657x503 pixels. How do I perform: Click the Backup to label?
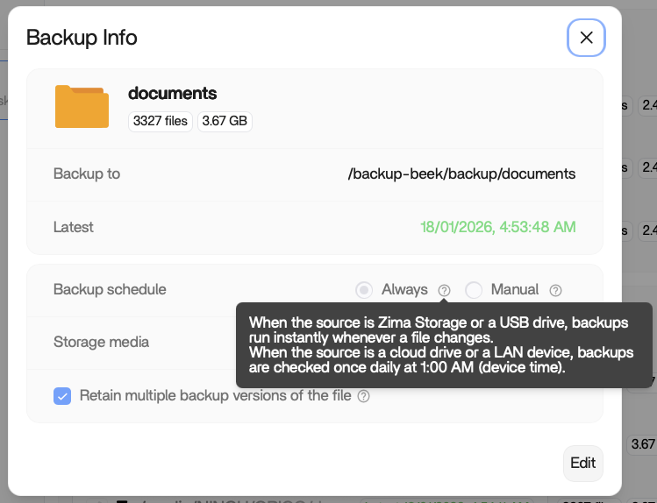point(87,174)
